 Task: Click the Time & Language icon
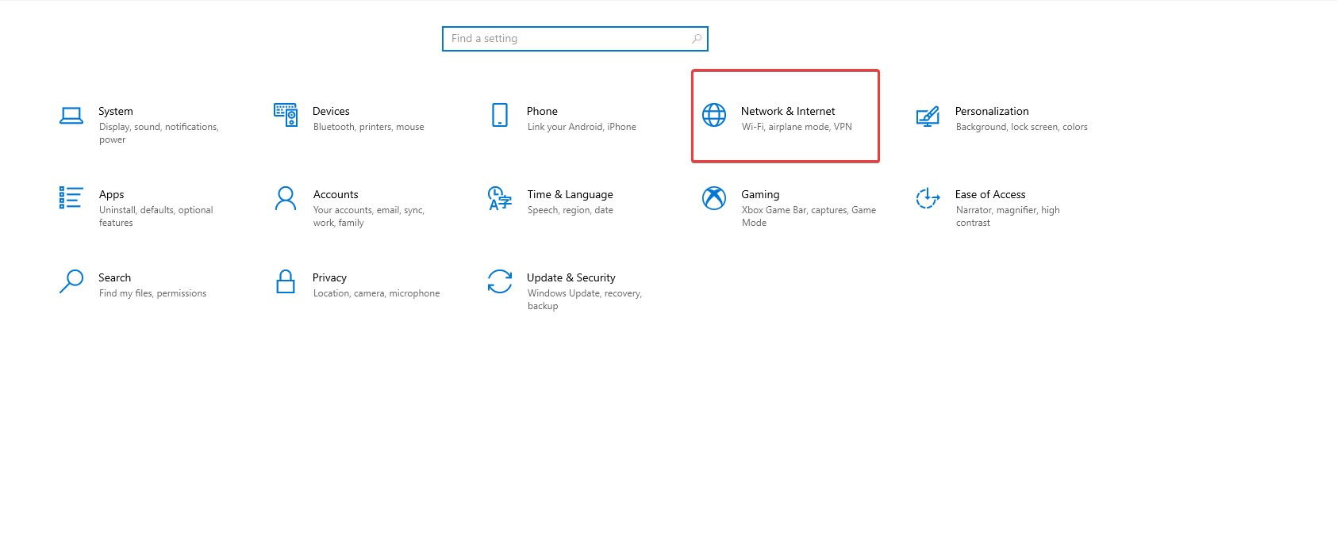tap(500, 198)
